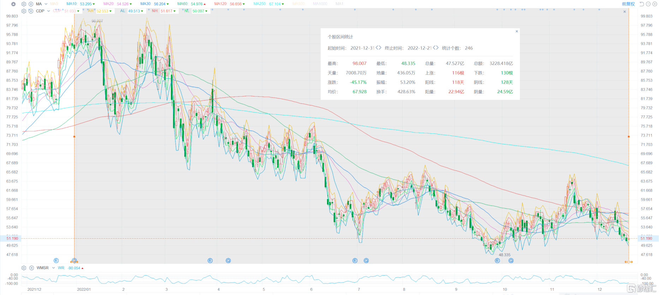Click the orange mid-height handle on right selection edge

point(629,137)
